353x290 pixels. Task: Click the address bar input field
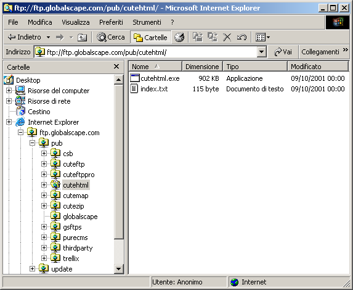[146, 52]
